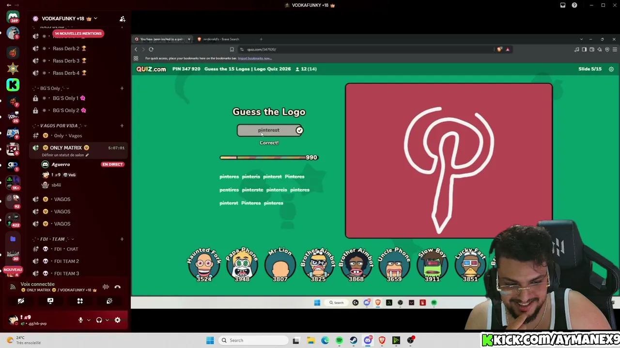Open the green Kick server icon
The image size is (620, 348).
pyautogui.click(x=13, y=85)
